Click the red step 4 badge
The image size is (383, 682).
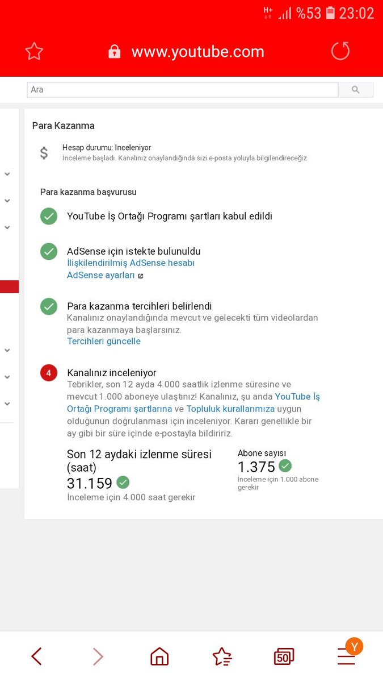[x=49, y=373]
